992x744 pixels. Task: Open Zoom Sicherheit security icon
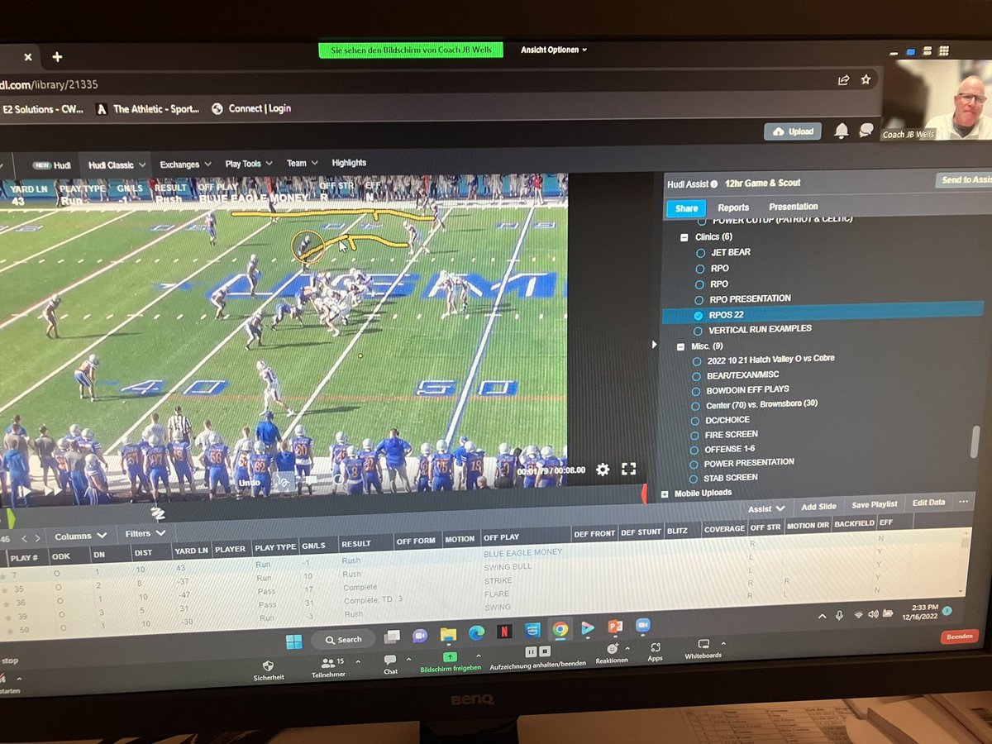(269, 669)
